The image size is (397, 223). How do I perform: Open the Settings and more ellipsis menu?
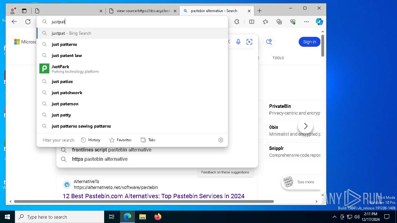pyautogui.click(x=306, y=22)
